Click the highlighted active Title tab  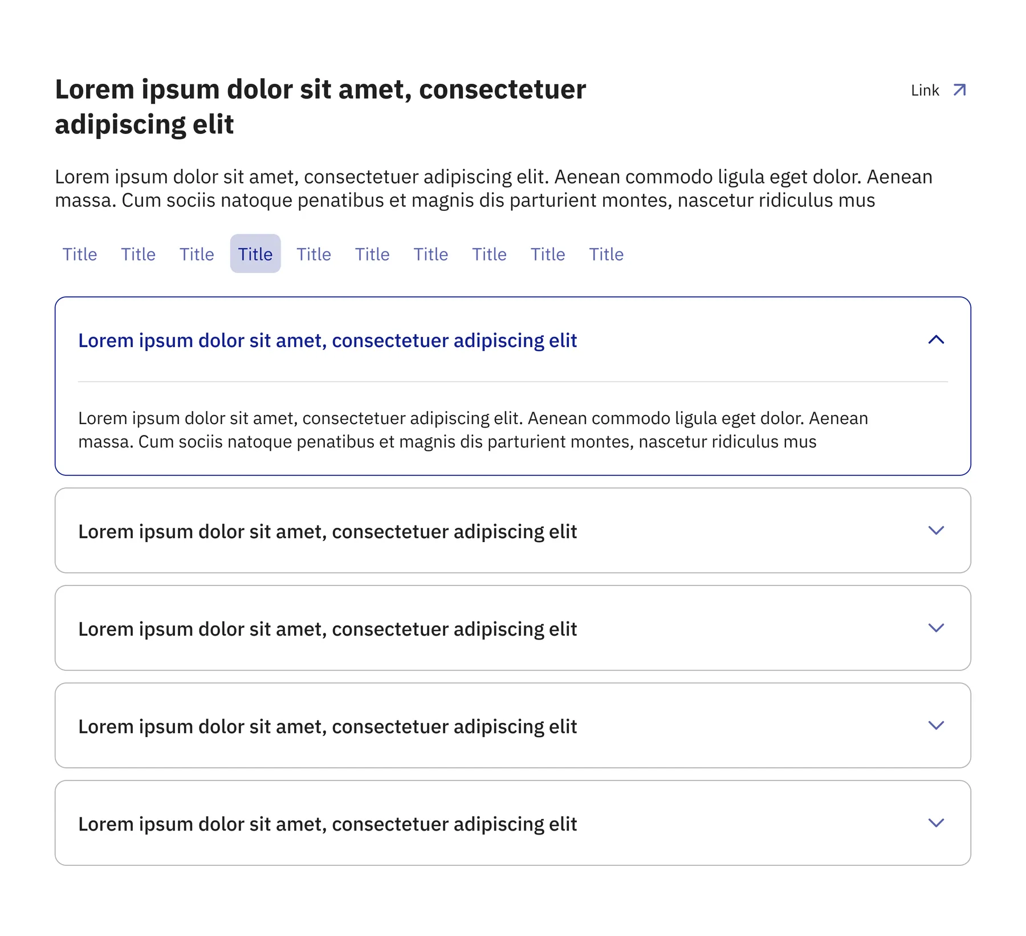point(255,254)
